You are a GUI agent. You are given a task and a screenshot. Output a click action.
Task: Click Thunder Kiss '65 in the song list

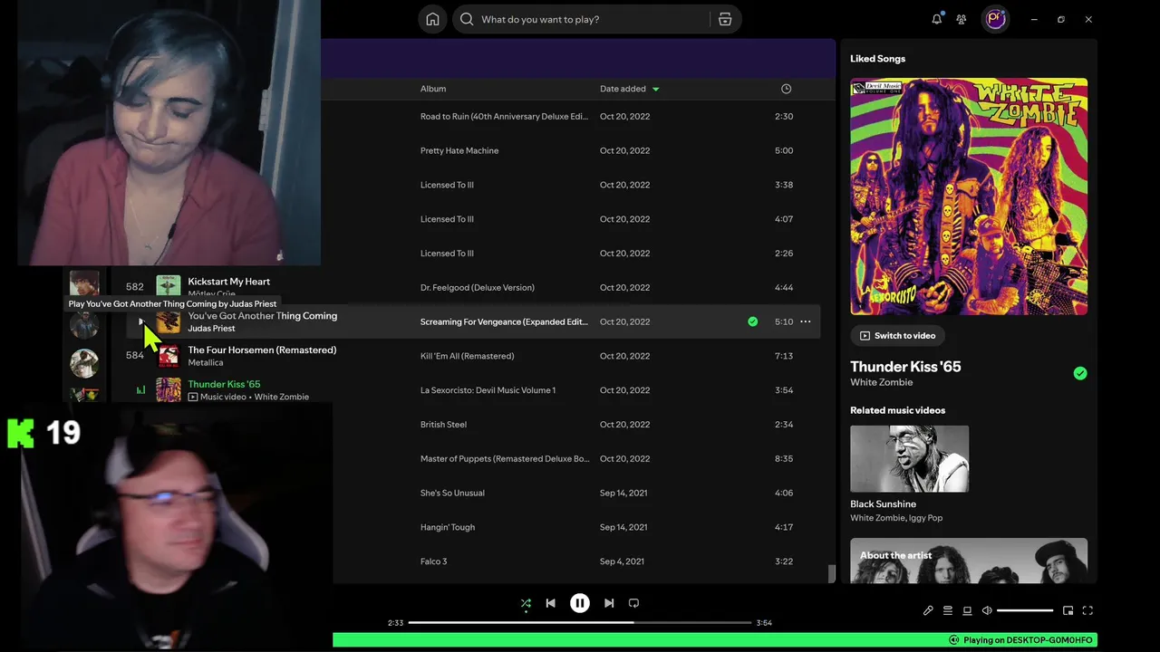pos(224,384)
